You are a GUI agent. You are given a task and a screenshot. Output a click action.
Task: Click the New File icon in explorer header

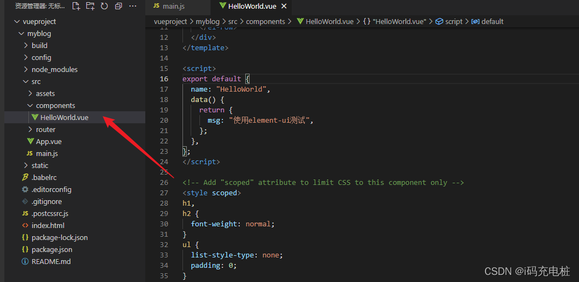[76, 6]
